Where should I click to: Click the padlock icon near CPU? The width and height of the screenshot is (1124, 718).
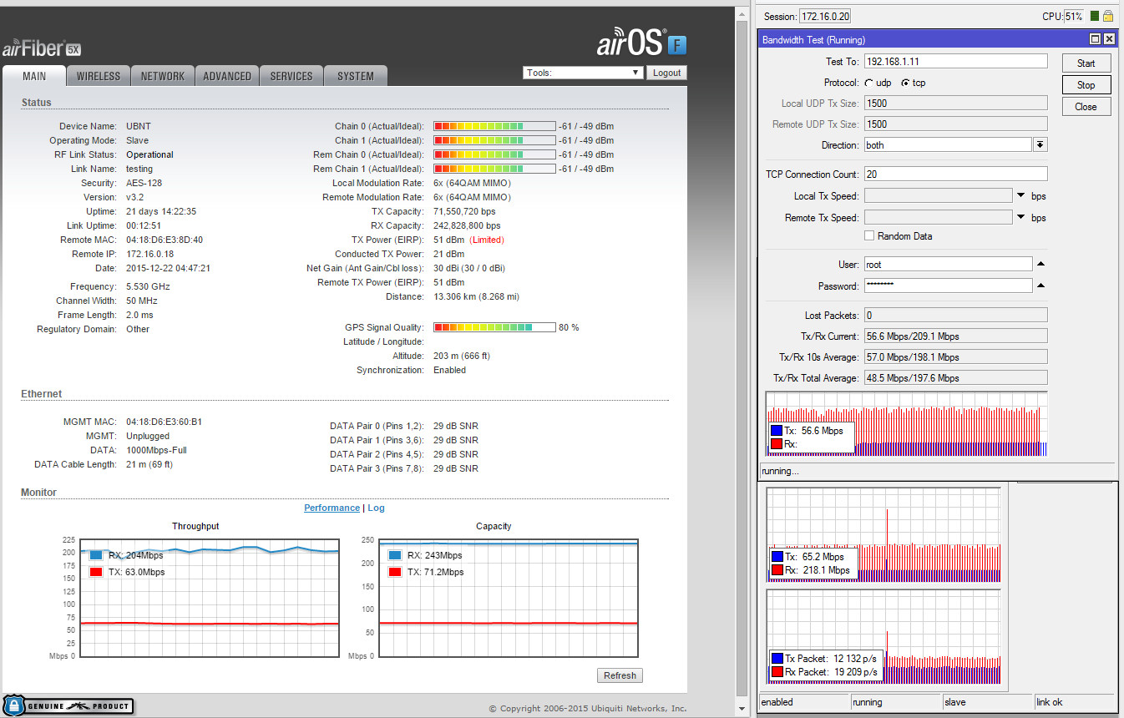click(x=1108, y=16)
